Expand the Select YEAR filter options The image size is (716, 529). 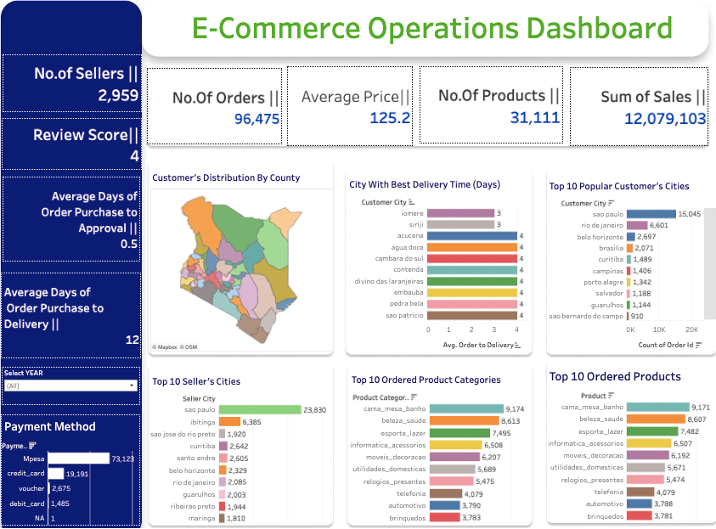pos(132,387)
